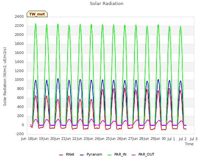
Task: Click the y-axis value 800
Action: point(20,89)
